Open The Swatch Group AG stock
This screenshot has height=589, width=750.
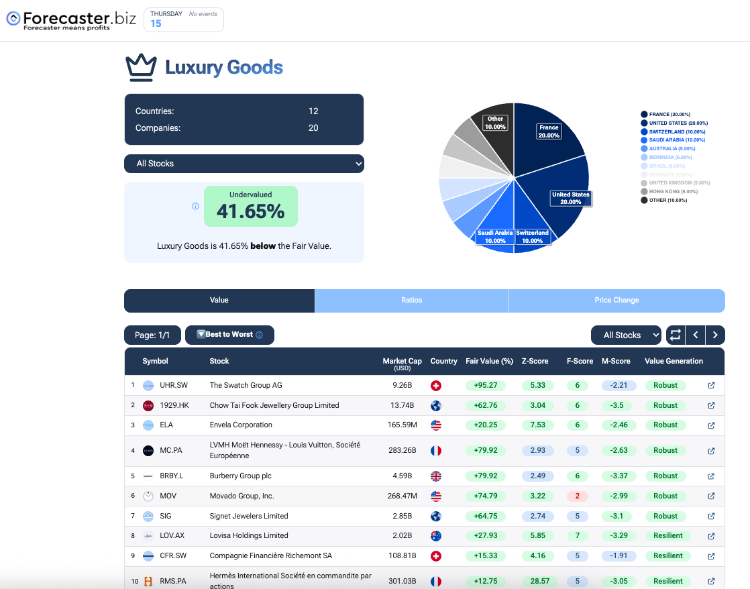[x=246, y=386]
